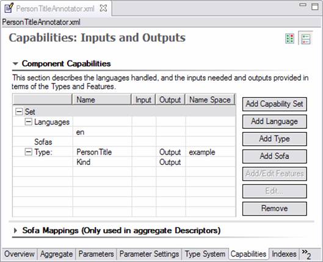Select the 'en' language entry
This screenshot has height=262, width=323.
coord(80,133)
